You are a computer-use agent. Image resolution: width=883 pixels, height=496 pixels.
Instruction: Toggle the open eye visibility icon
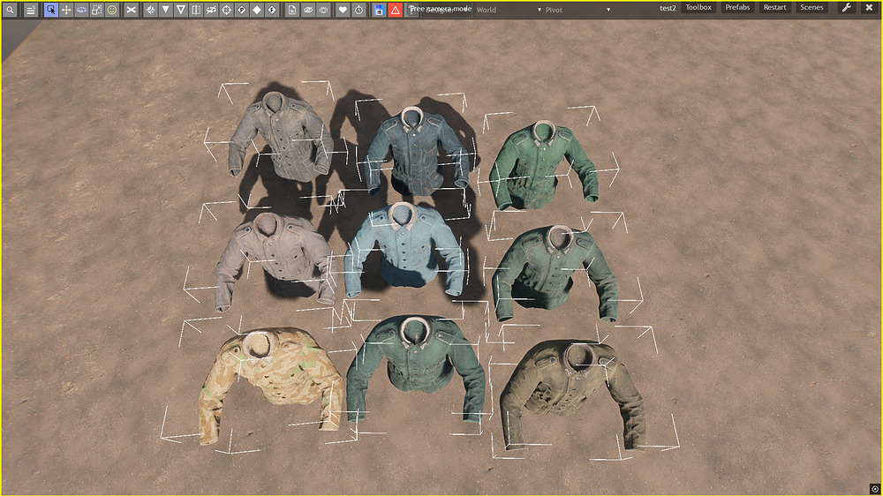[323, 10]
